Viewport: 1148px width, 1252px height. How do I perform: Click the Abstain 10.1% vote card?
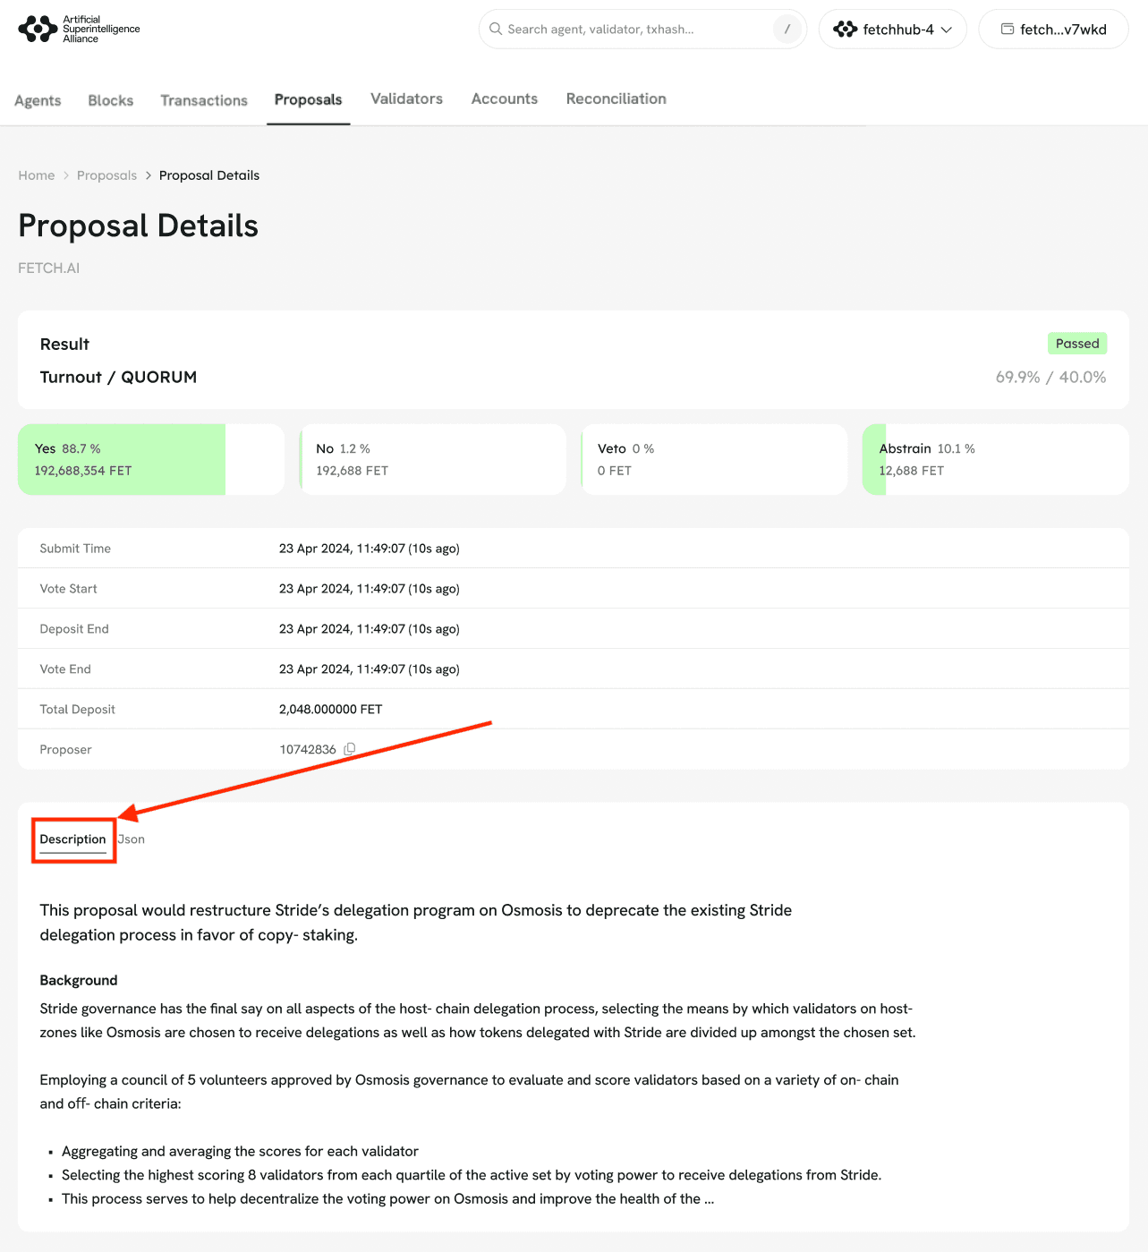tap(995, 459)
